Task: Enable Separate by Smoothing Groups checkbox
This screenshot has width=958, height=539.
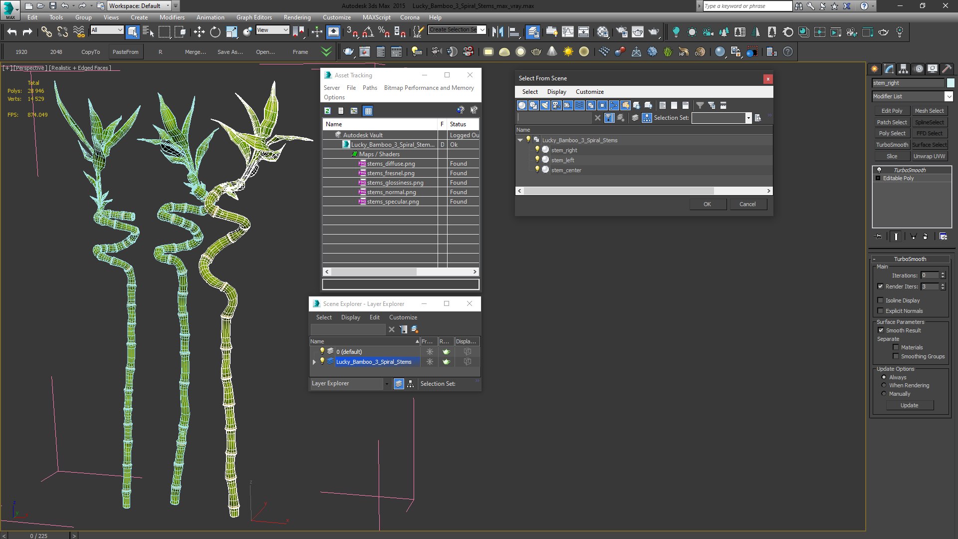Action: point(896,356)
